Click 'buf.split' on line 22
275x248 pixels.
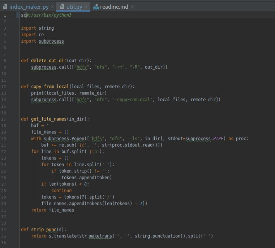(73, 152)
